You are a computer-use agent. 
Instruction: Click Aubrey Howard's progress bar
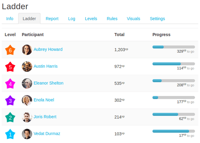[174, 47]
